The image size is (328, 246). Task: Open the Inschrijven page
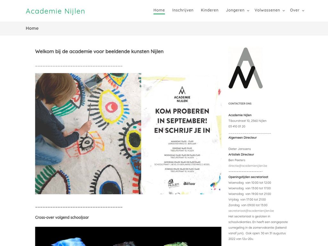tap(183, 10)
